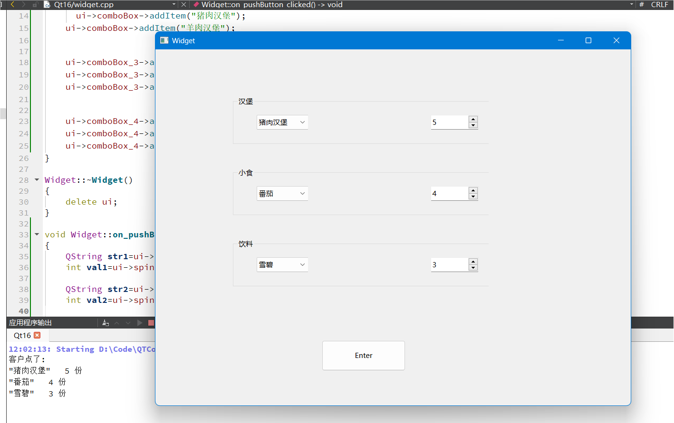This screenshot has height=423, width=674.
Task: Go forward with the editor navigation arrow
Action: tap(23, 4)
